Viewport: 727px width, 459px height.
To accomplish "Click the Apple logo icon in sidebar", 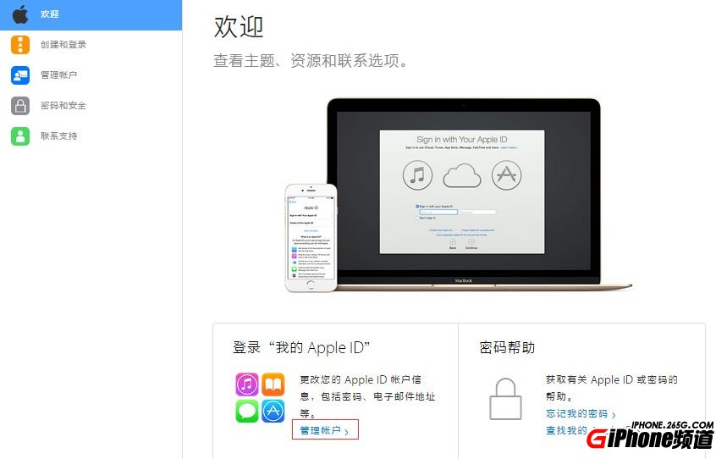I will (x=20, y=14).
